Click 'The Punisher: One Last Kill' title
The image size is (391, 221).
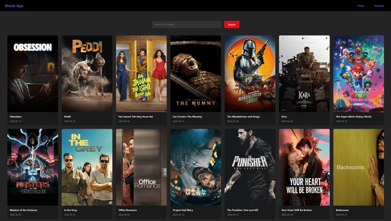[243, 210]
